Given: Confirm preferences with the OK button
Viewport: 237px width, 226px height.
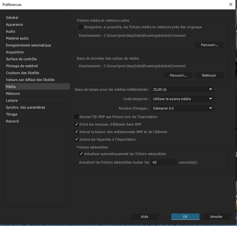Looking at the screenshot, I should coord(185,217).
